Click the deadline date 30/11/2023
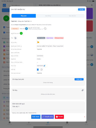 point(40,66)
